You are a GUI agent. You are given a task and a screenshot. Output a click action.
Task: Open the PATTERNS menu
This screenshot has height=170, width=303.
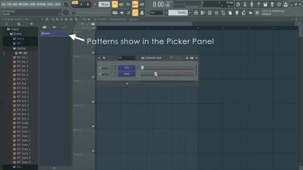24,4
